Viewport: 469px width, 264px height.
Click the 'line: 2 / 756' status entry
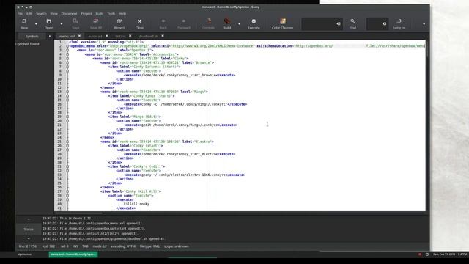pos(28,246)
